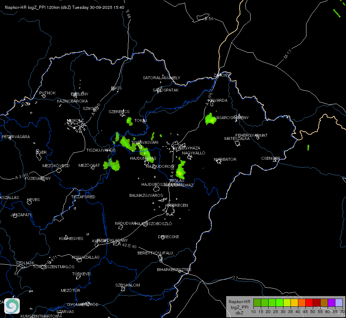Select the 35-40 dBZ yellow legend swatch

pos(294,303)
